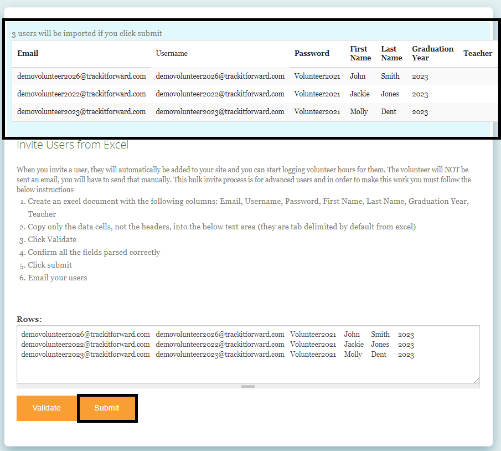Click last name Smith in table

[x=390, y=76]
